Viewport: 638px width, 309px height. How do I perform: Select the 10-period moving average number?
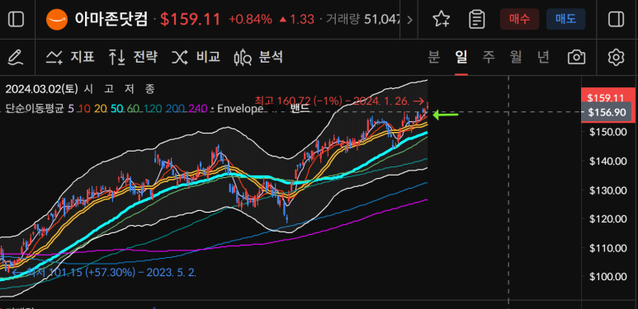point(84,109)
